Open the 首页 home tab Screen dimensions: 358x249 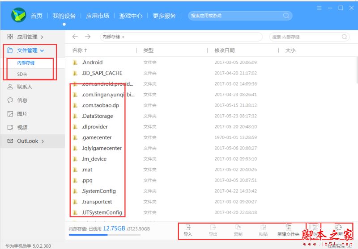37,16
